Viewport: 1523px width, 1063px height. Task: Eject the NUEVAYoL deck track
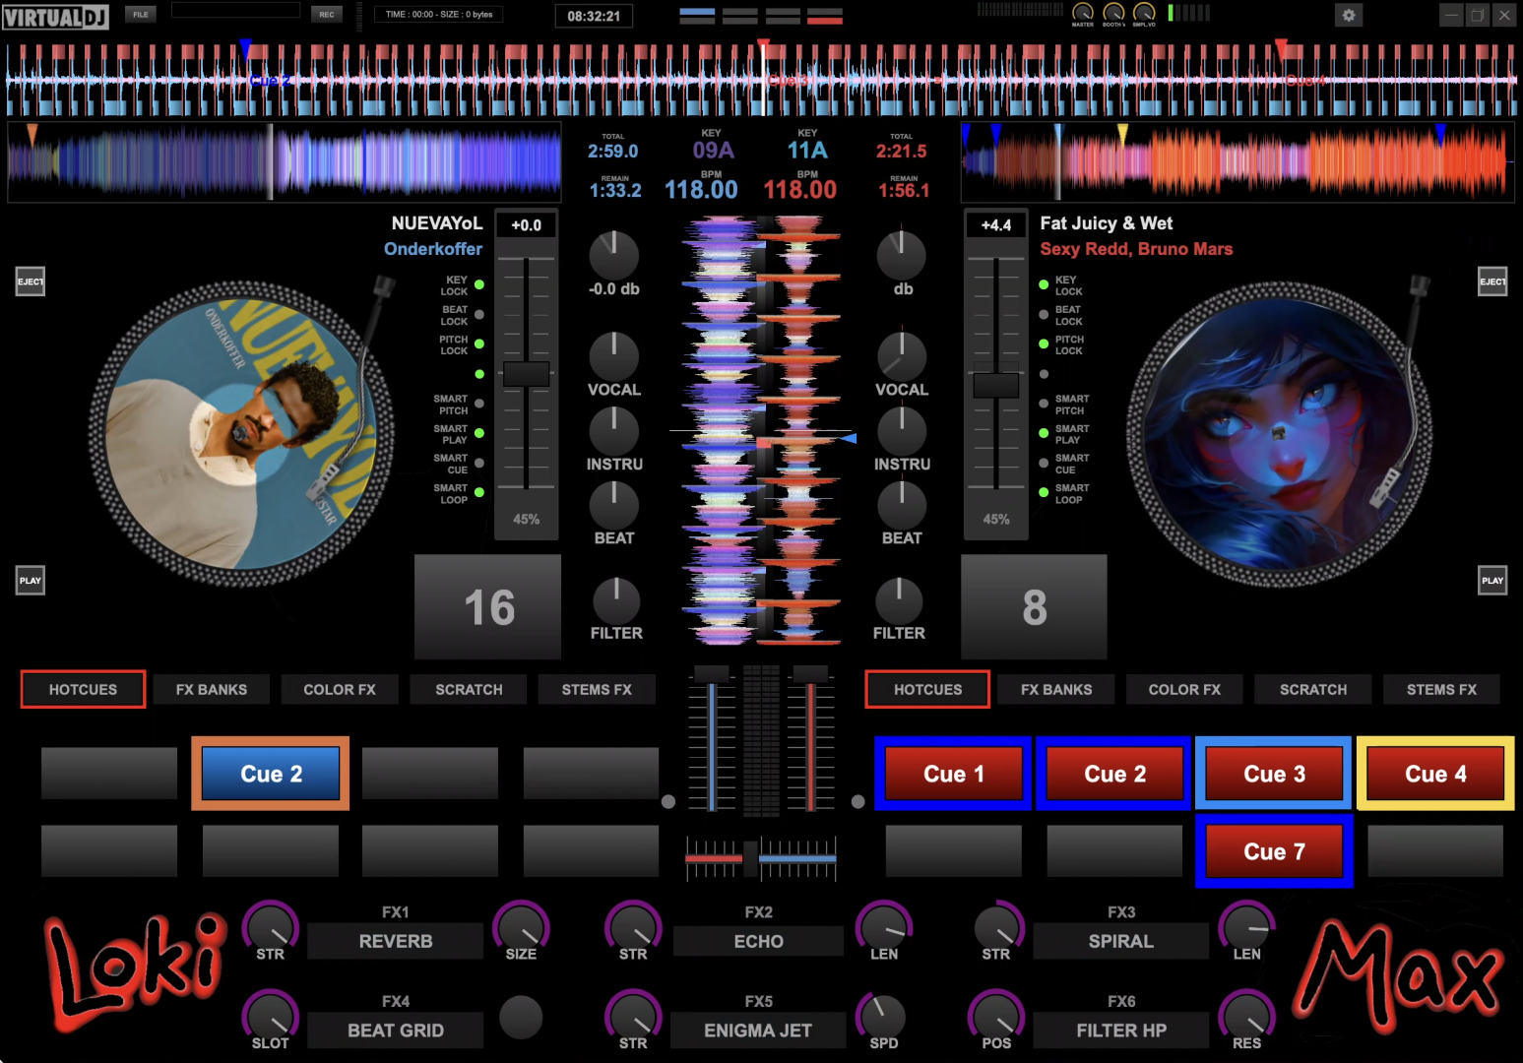click(x=31, y=281)
